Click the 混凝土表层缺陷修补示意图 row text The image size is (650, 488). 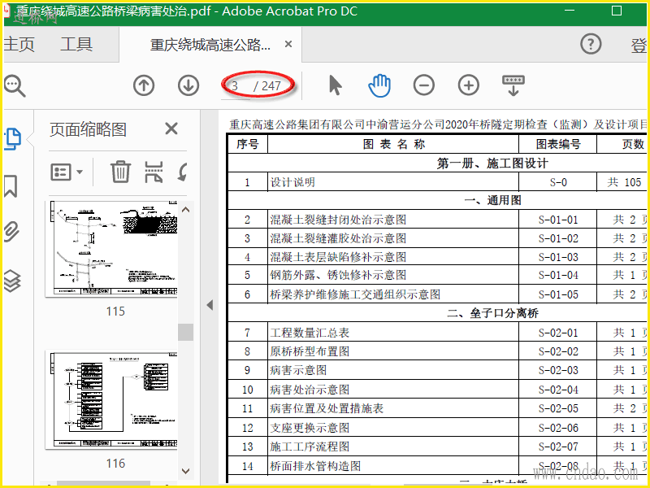coord(338,257)
